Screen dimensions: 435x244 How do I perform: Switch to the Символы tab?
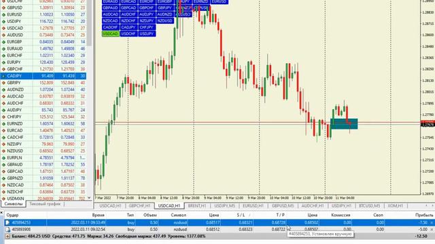[14, 204]
